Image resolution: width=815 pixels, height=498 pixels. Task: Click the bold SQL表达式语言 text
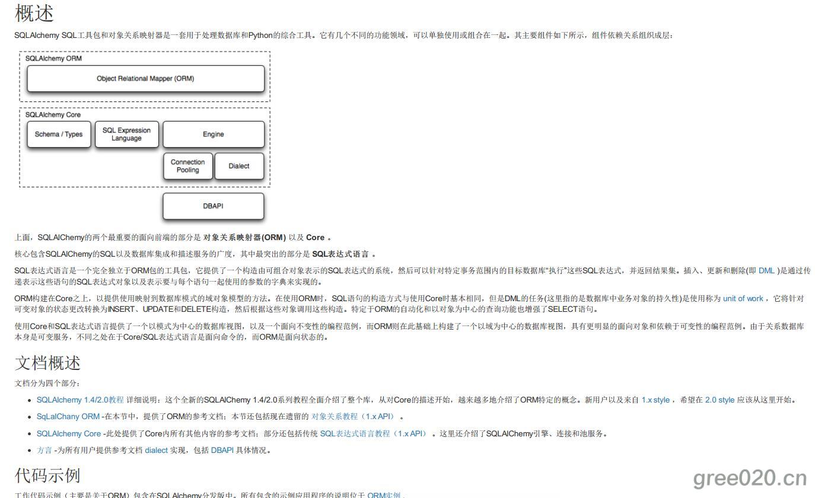[340, 254]
